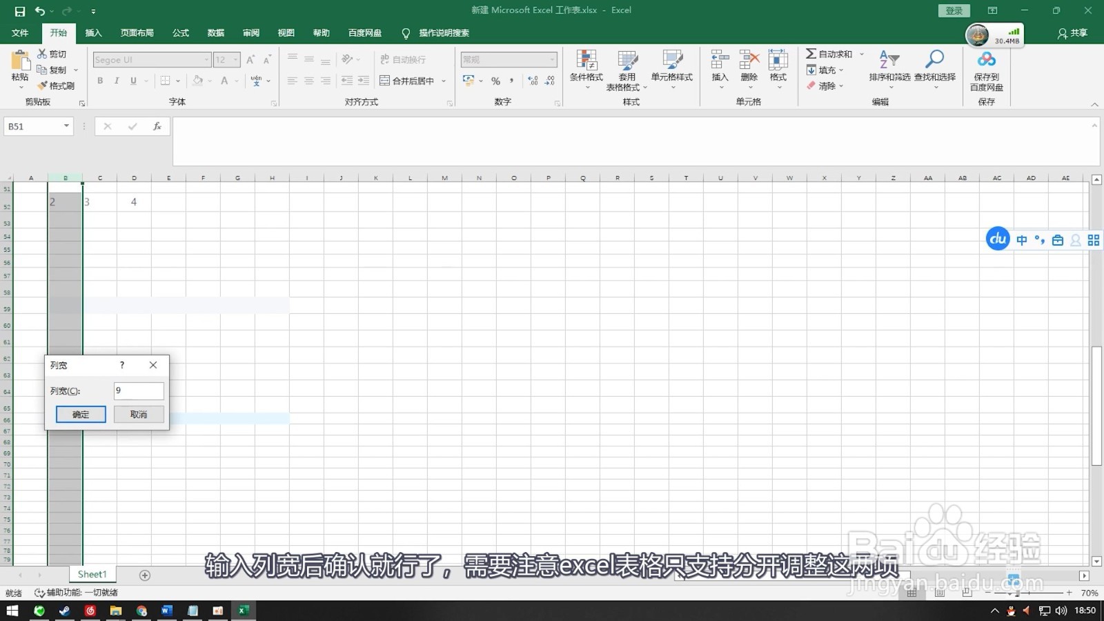Click the Cut (剪切) button
The image size is (1104, 621).
pyautogui.click(x=52, y=54)
